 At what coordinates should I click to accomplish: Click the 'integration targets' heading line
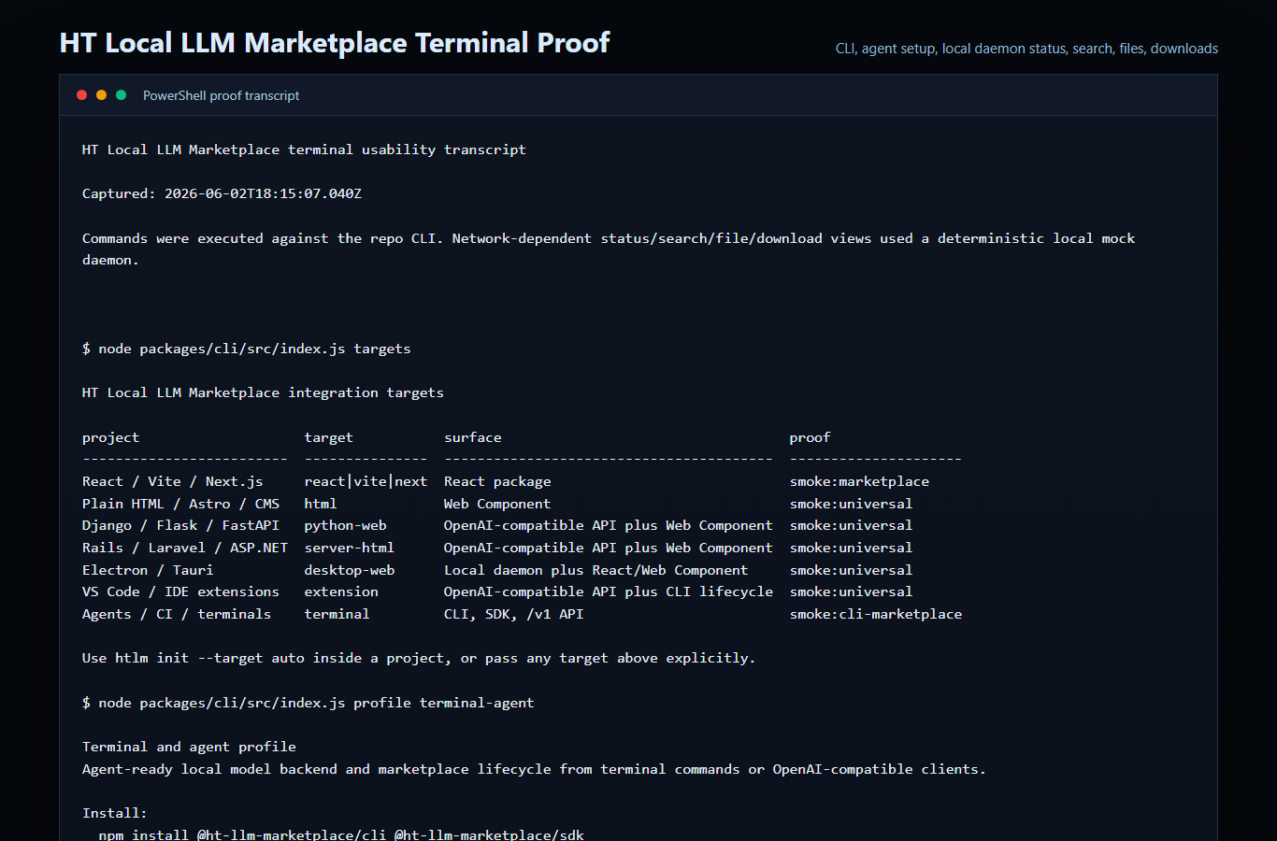(x=263, y=392)
